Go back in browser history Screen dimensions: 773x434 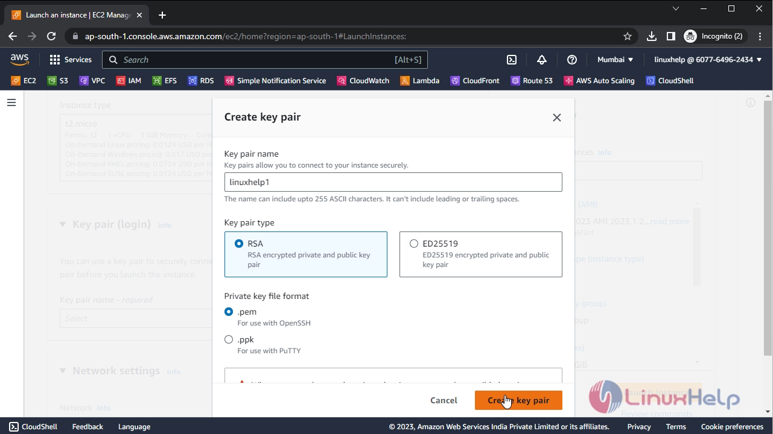coord(13,36)
